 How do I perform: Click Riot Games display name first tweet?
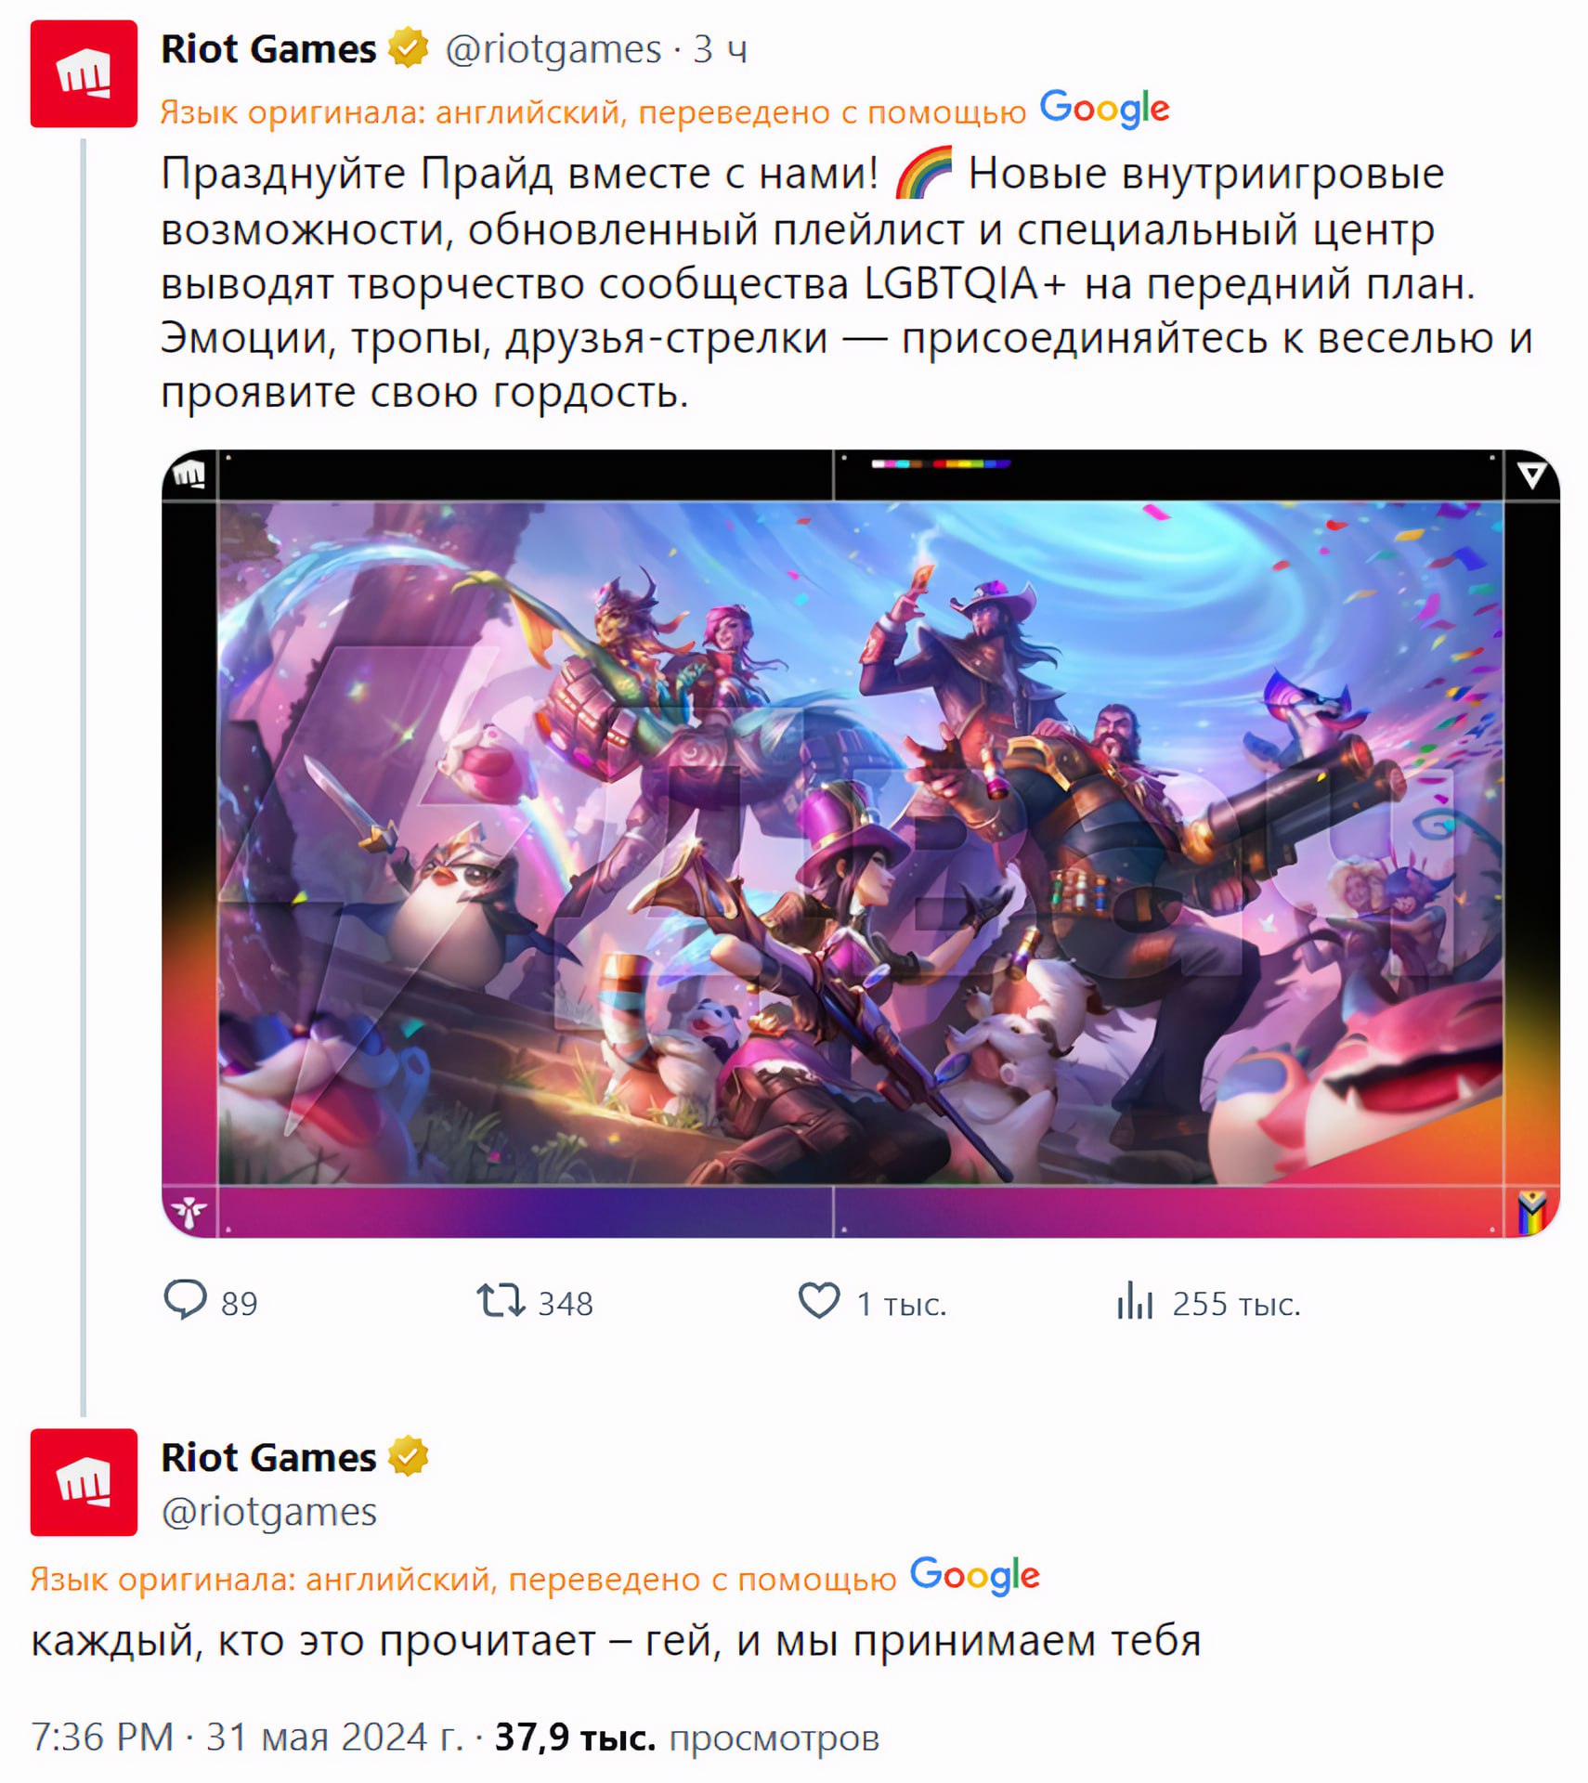click(268, 49)
